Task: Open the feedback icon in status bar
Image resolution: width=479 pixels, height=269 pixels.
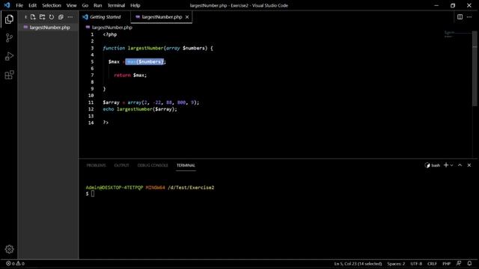Action: 459,264
